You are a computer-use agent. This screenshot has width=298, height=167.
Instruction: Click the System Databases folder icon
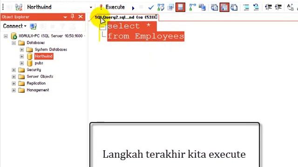pyautogui.click(x=29, y=50)
